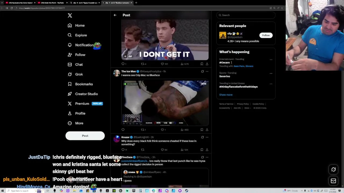Click Show more under What's happening
The image size is (344, 193).
click(x=226, y=95)
